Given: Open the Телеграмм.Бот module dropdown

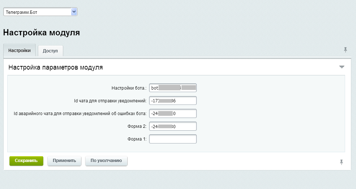Looking at the screenshot, I should pos(40,12).
